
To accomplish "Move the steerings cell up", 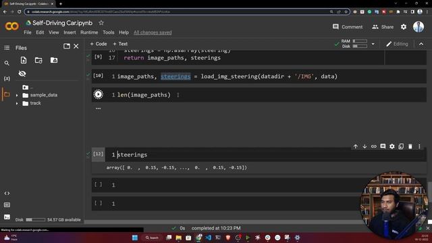I will click(x=356, y=146).
